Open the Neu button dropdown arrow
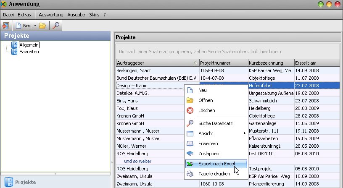 click(35, 26)
